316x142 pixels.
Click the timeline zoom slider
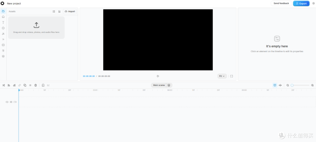[x=300, y=85]
